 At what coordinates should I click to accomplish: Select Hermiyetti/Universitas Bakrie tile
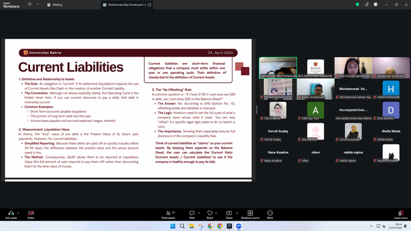tap(353, 110)
